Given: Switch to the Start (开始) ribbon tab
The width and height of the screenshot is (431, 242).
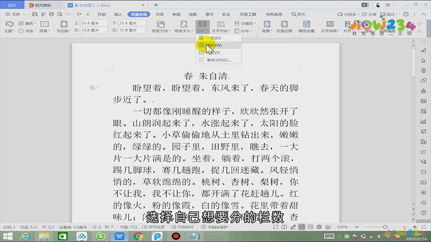Looking at the screenshot, I should pos(102,14).
